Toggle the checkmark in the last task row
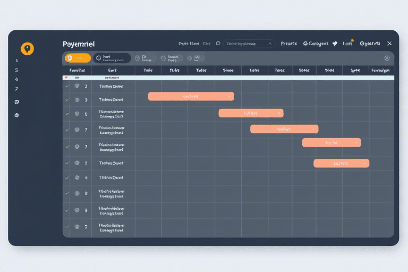 tap(67, 227)
